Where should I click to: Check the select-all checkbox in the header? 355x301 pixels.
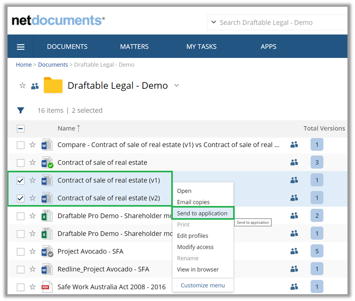point(20,128)
